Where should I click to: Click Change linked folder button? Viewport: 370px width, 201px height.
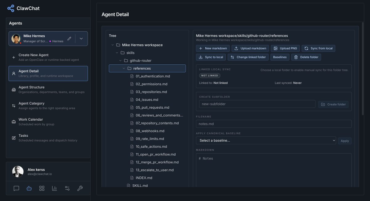click(248, 57)
